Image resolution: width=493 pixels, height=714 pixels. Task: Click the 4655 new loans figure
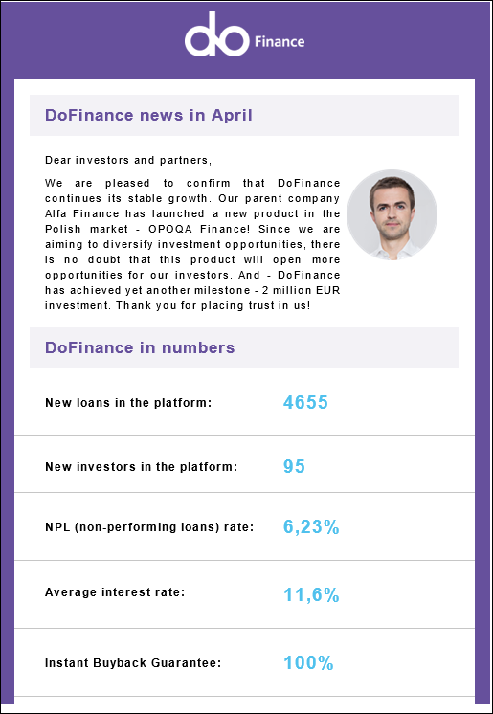(305, 402)
